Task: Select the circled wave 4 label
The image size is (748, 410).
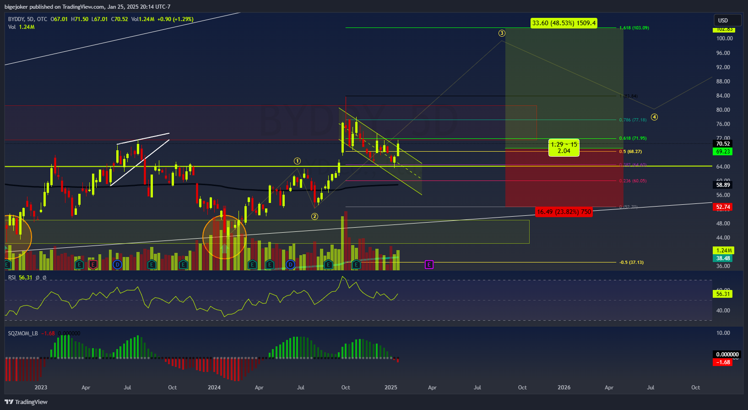Action: click(x=655, y=117)
